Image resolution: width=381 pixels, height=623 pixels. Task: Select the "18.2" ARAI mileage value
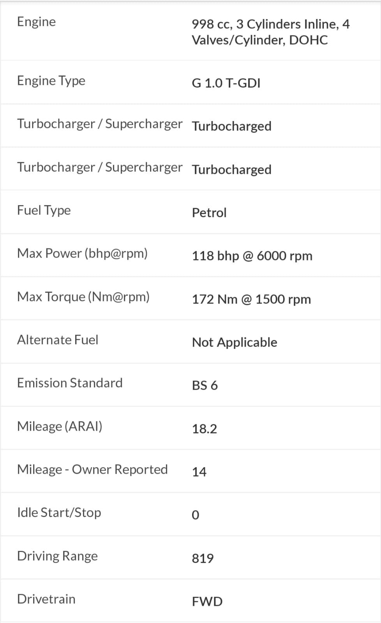[x=204, y=429]
